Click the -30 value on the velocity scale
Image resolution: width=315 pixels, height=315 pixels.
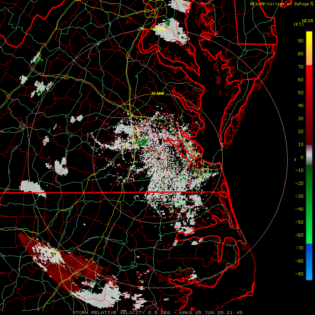point(299,196)
